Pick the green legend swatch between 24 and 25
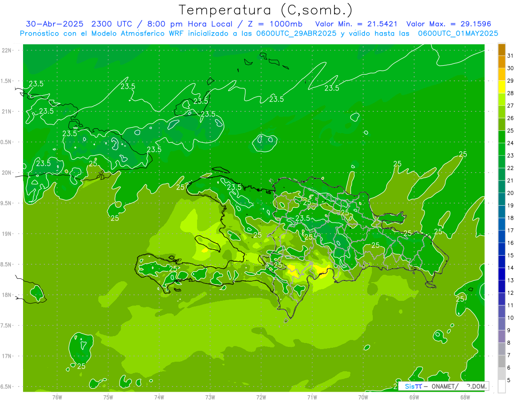This screenshot has width=522, height=403. (502, 137)
